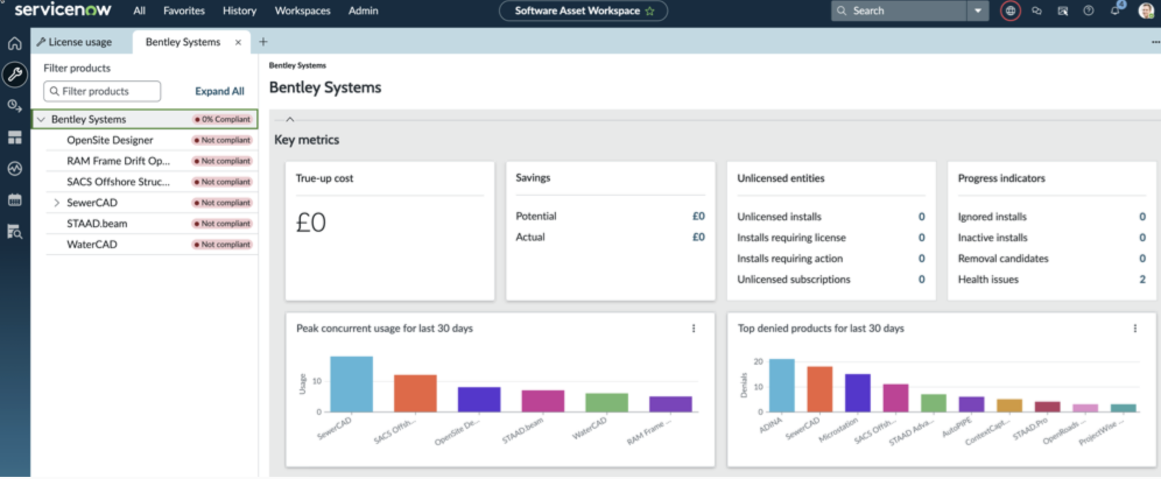Click the Removal candidates count 0
The width and height of the screenshot is (1161, 479).
point(1142,259)
